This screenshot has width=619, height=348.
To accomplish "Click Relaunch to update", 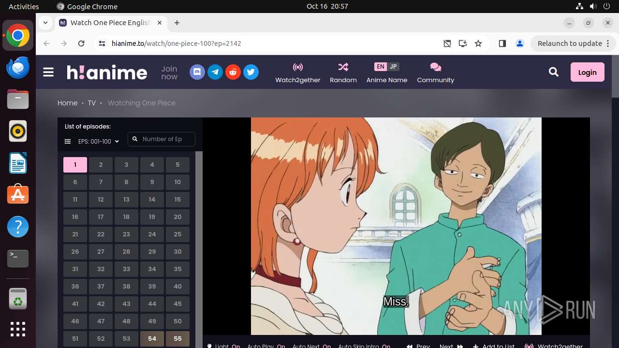I will (570, 43).
